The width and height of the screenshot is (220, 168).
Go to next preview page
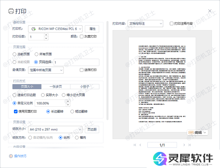[x=184, y=145]
